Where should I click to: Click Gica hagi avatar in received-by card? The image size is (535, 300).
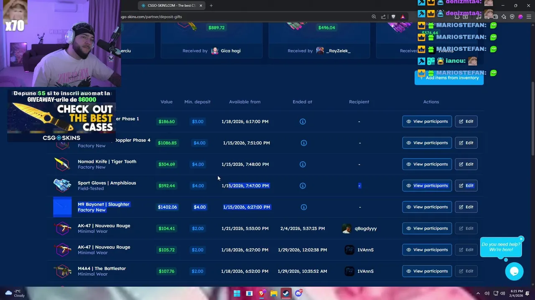point(215,51)
